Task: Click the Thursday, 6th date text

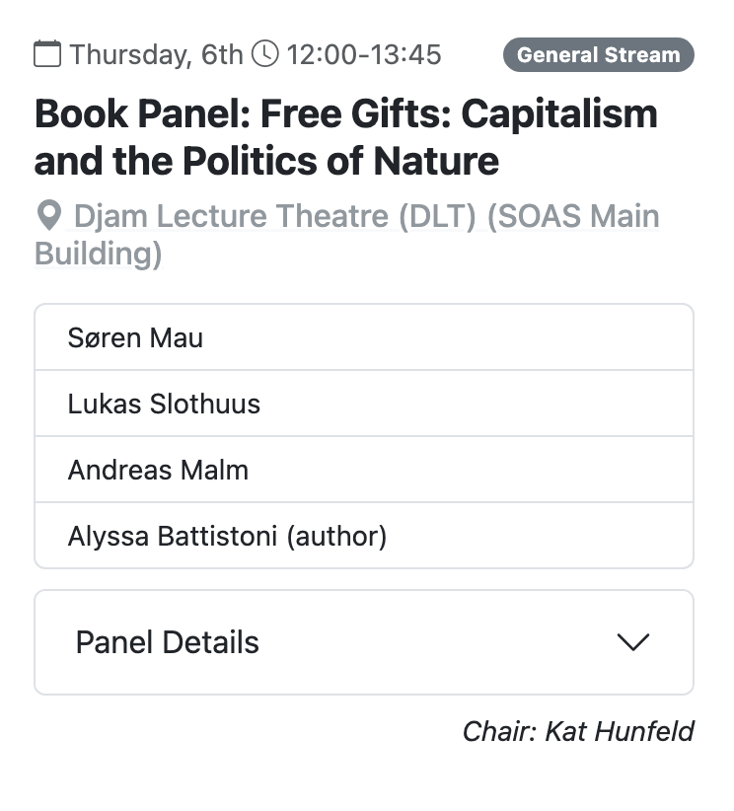Action: pyautogui.click(x=156, y=54)
